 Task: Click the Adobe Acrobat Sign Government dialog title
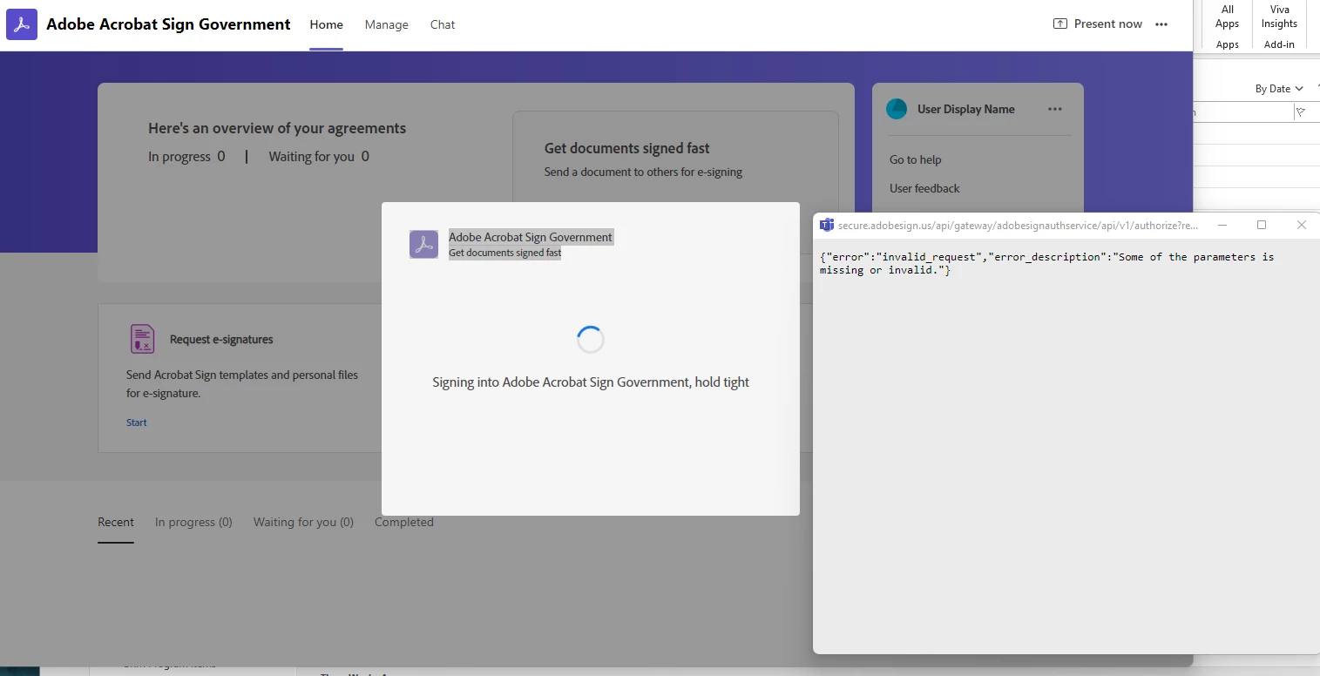tap(531, 237)
